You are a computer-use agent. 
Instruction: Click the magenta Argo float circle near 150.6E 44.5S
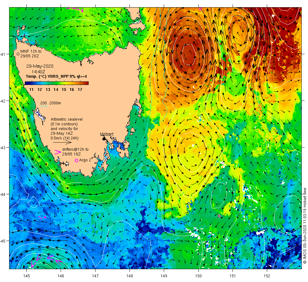coord(219,216)
